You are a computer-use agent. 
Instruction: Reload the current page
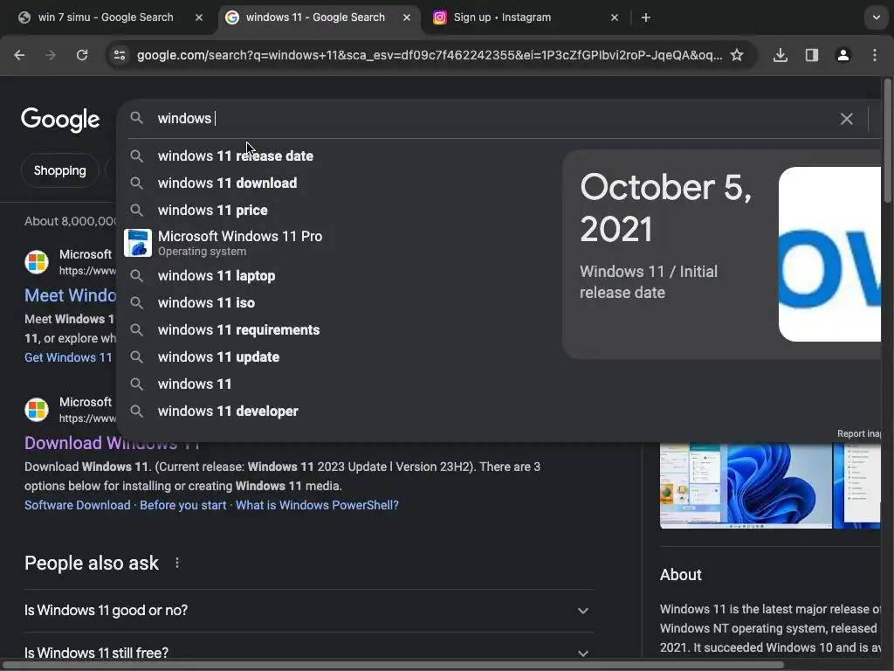coord(82,55)
